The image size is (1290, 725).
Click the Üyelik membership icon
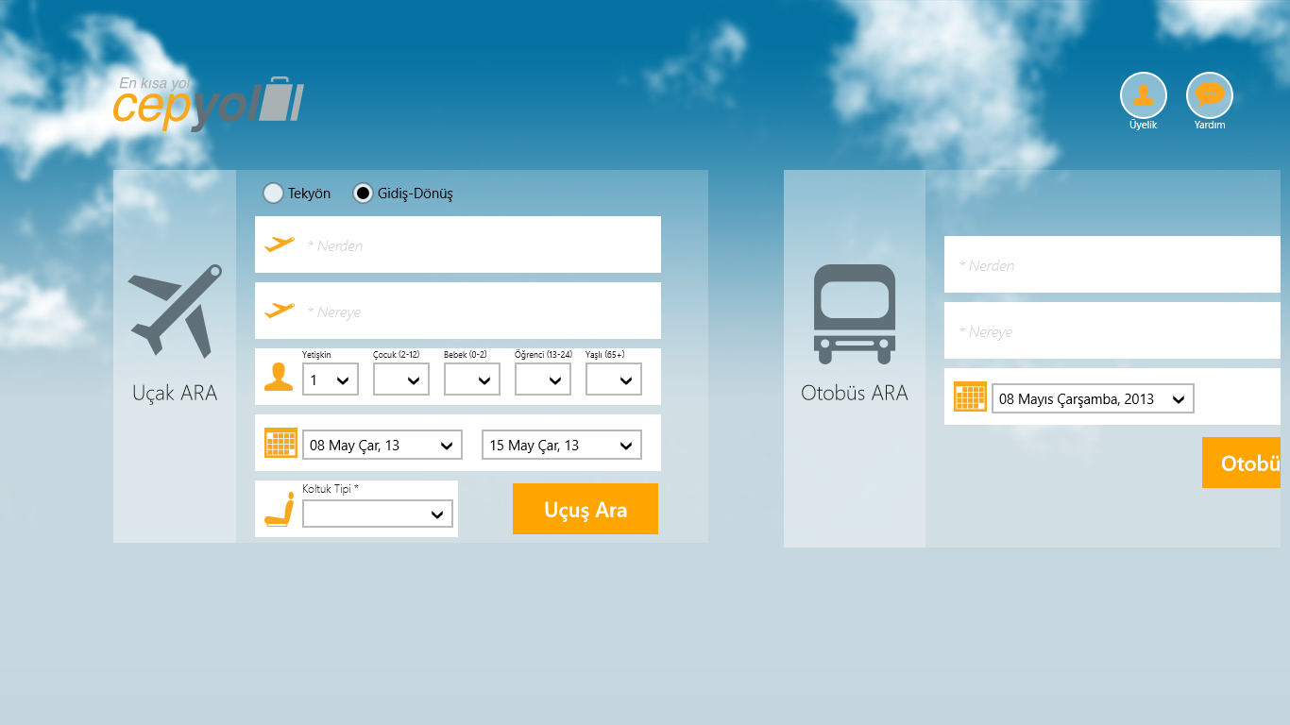tap(1143, 95)
